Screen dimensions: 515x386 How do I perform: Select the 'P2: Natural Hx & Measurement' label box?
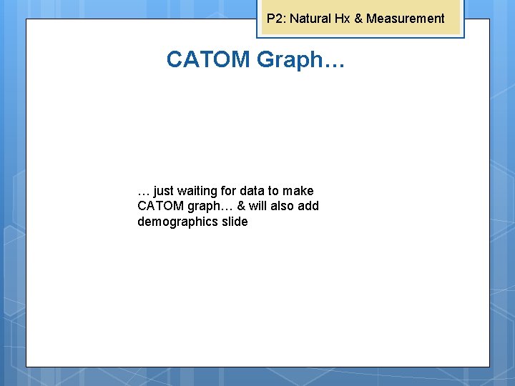coord(360,19)
